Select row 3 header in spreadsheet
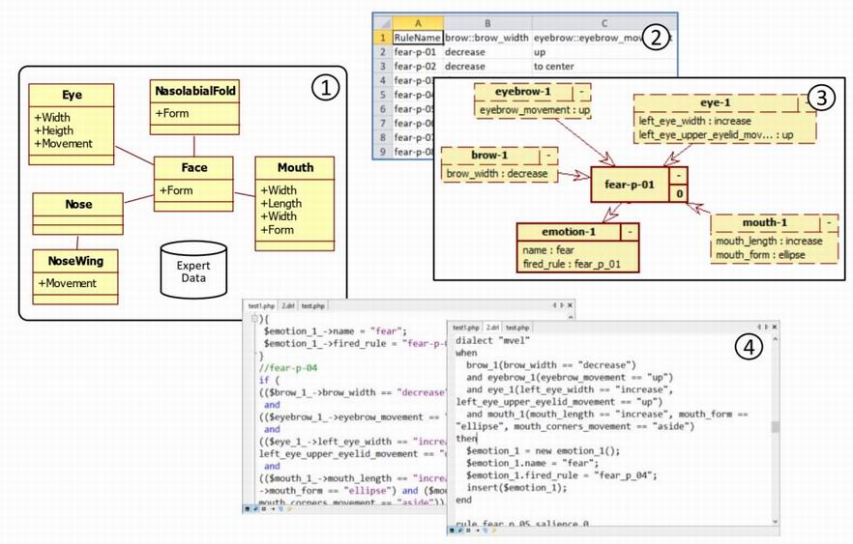The height and width of the screenshot is (544, 853). pyautogui.click(x=383, y=67)
